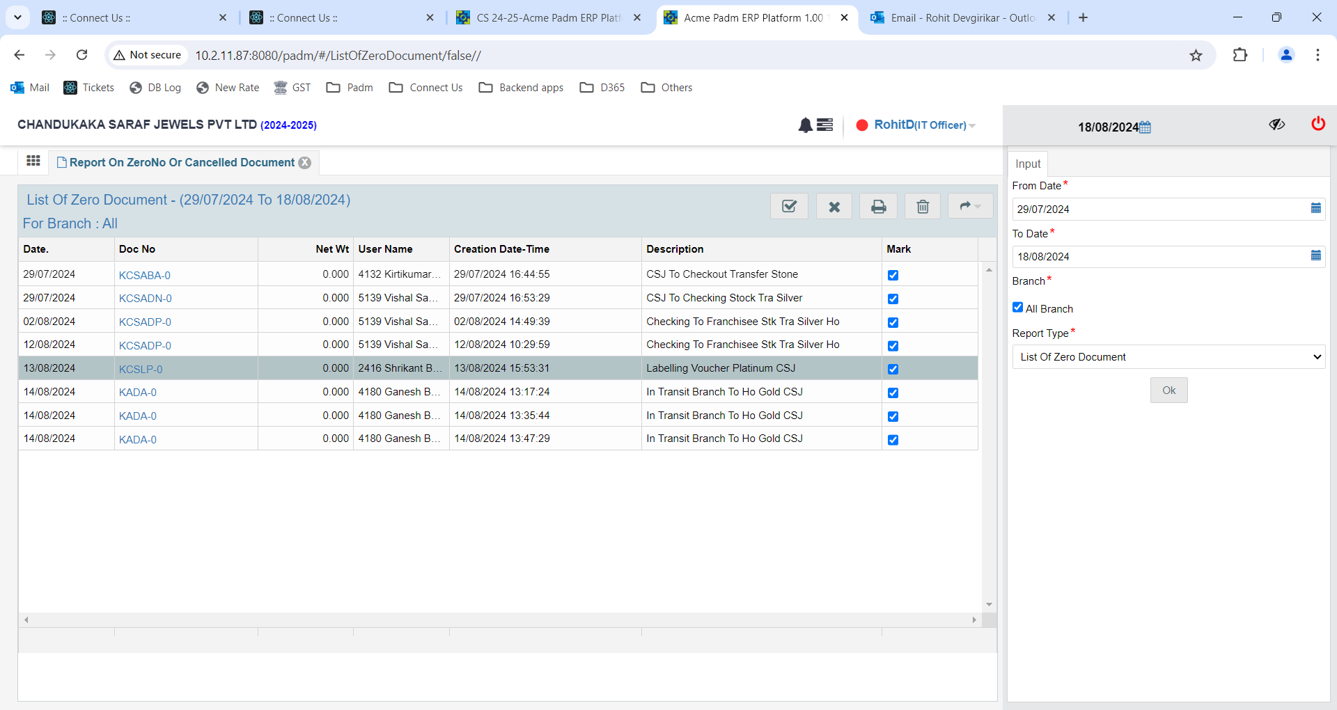Toggle Mark checkbox for KADA-0 13:47:29 row
Screen dimensions: 1337x710
[893, 439]
